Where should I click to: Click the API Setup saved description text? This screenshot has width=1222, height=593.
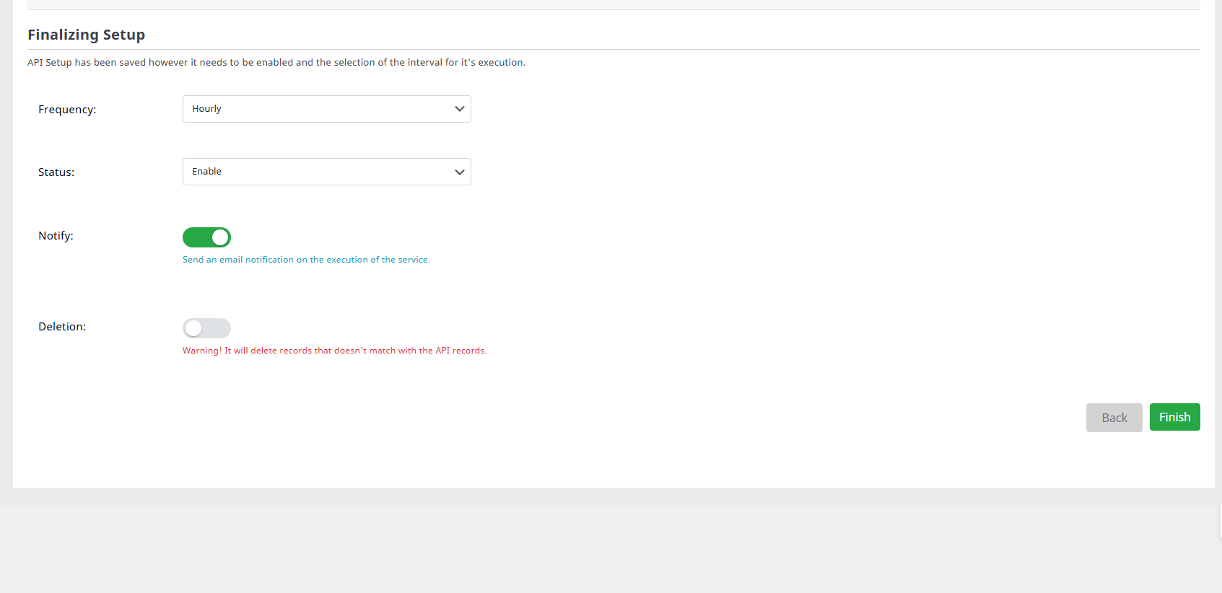point(276,63)
